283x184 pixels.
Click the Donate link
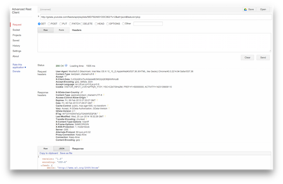coord(17,72)
